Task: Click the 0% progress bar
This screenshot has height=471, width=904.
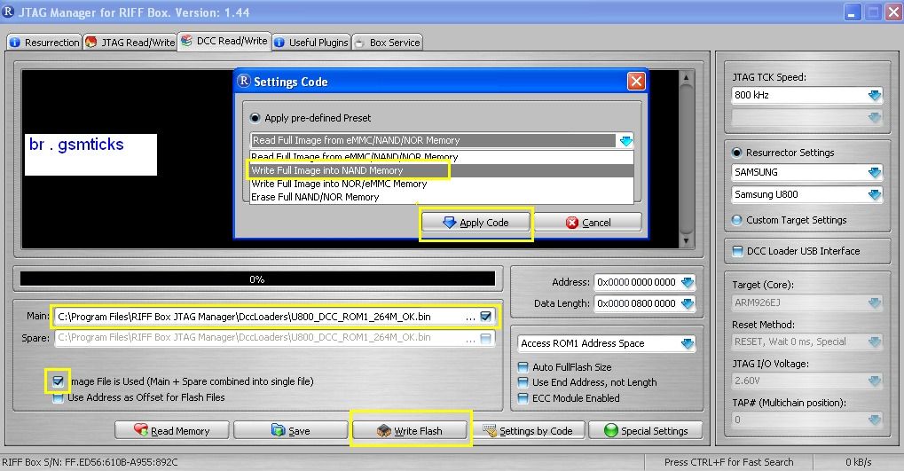Action: [257, 279]
